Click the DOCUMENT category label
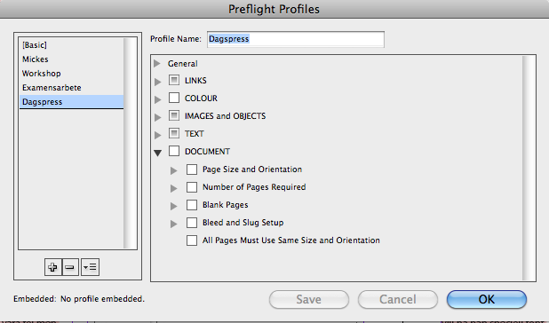Screen dimensions: 549x323 click(x=207, y=152)
